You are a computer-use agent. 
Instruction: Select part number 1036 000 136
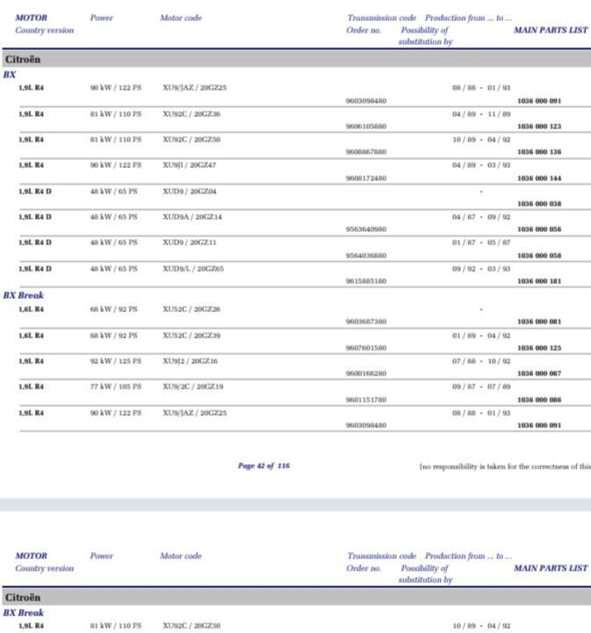(539, 152)
